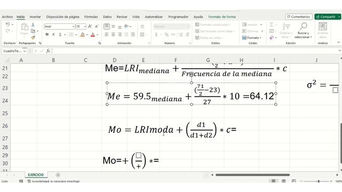Apply the fill color bucket icon
The image size is (342, 192).
82,34
